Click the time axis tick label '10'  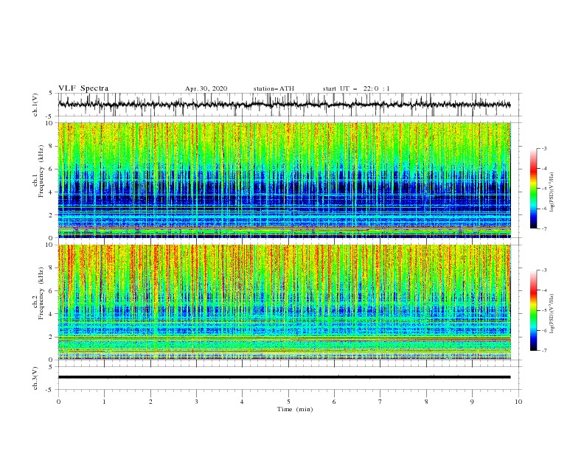(518, 402)
